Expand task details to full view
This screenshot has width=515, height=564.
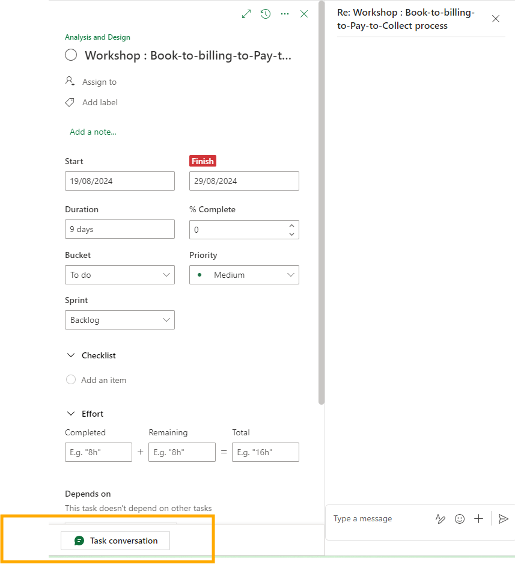click(246, 14)
